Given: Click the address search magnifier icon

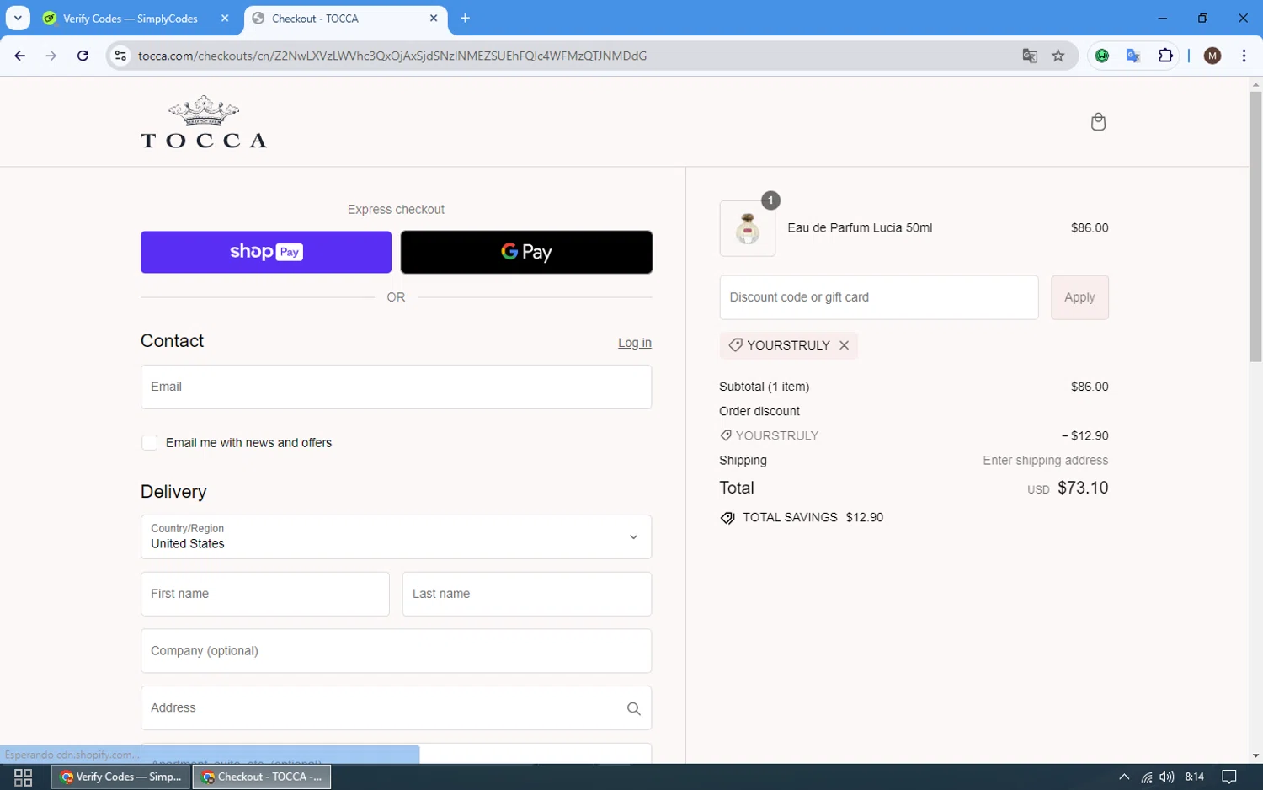Looking at the screenshot, I should pos(633,708).
